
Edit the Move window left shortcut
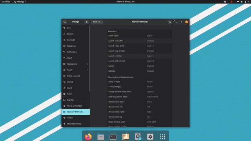pos(140,107)
